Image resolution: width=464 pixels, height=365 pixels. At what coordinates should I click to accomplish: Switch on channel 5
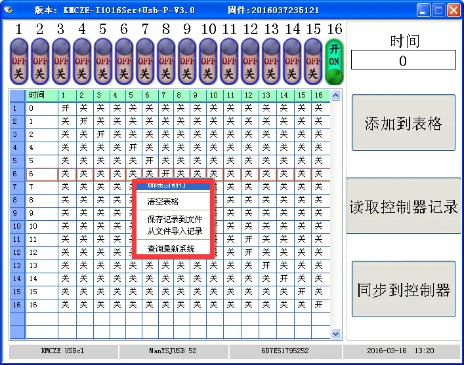click(103, 62)
